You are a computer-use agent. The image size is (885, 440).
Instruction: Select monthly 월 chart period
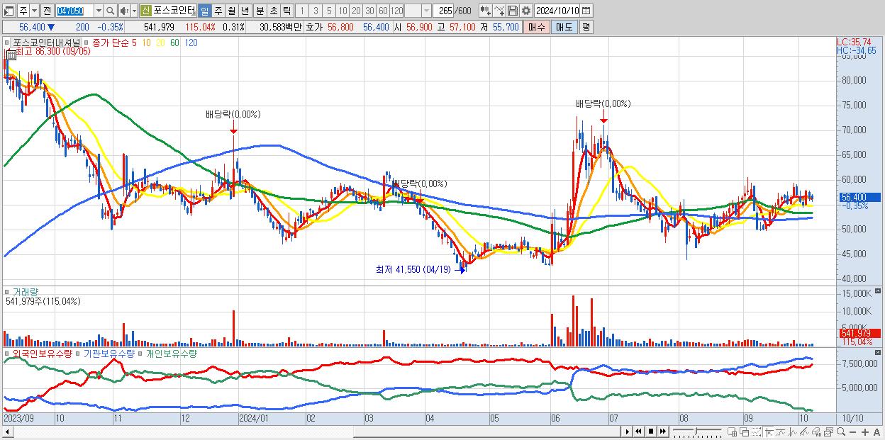pos(231,11)
